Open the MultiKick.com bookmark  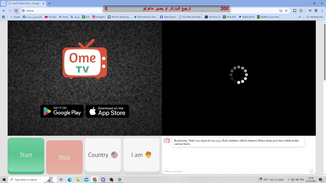tap(268, 17)
